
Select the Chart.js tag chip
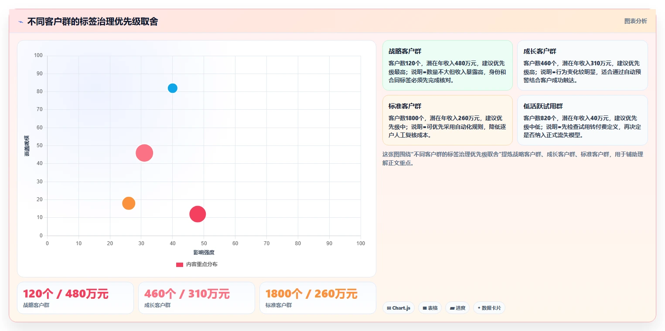399,308
